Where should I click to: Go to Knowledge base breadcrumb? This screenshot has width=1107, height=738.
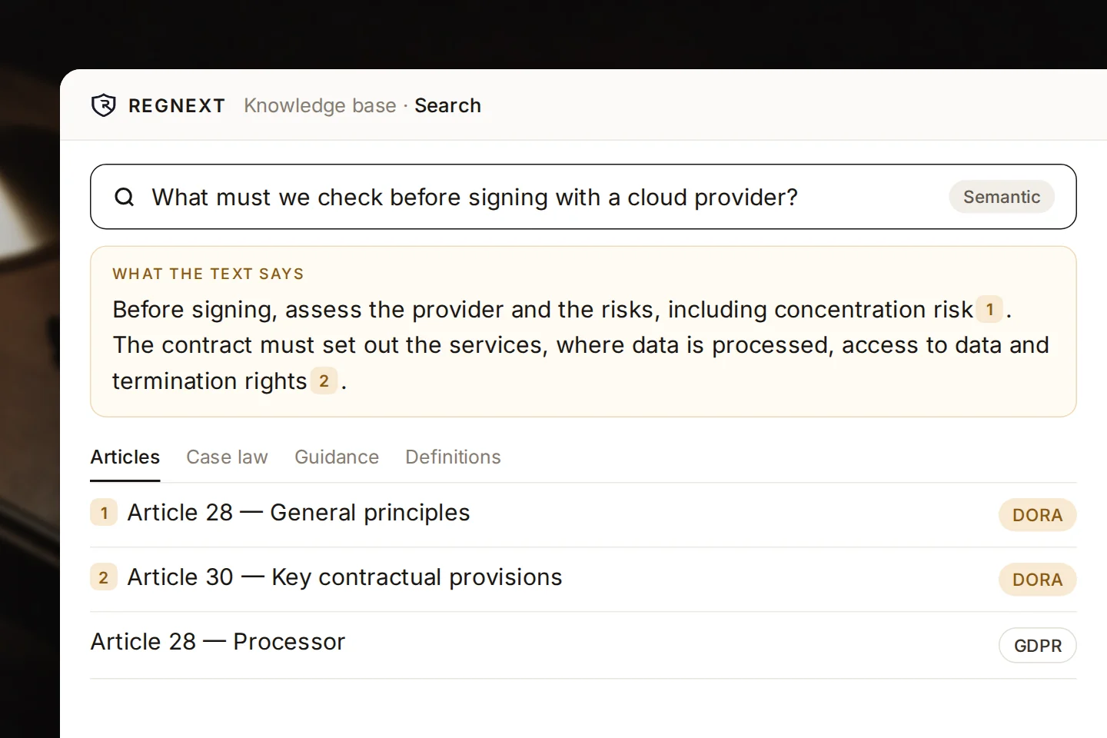320,105
